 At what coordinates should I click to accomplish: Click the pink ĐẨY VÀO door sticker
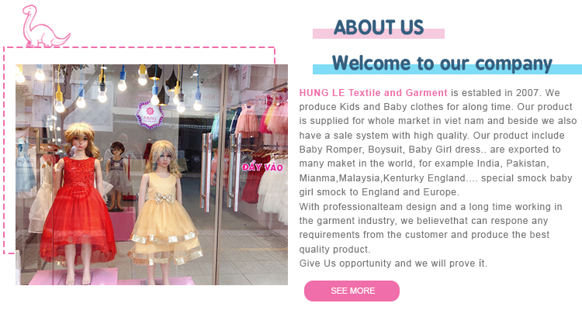coord(262,167)
